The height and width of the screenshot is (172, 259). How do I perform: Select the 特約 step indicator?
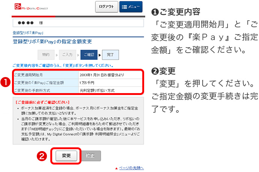(45, 55)
